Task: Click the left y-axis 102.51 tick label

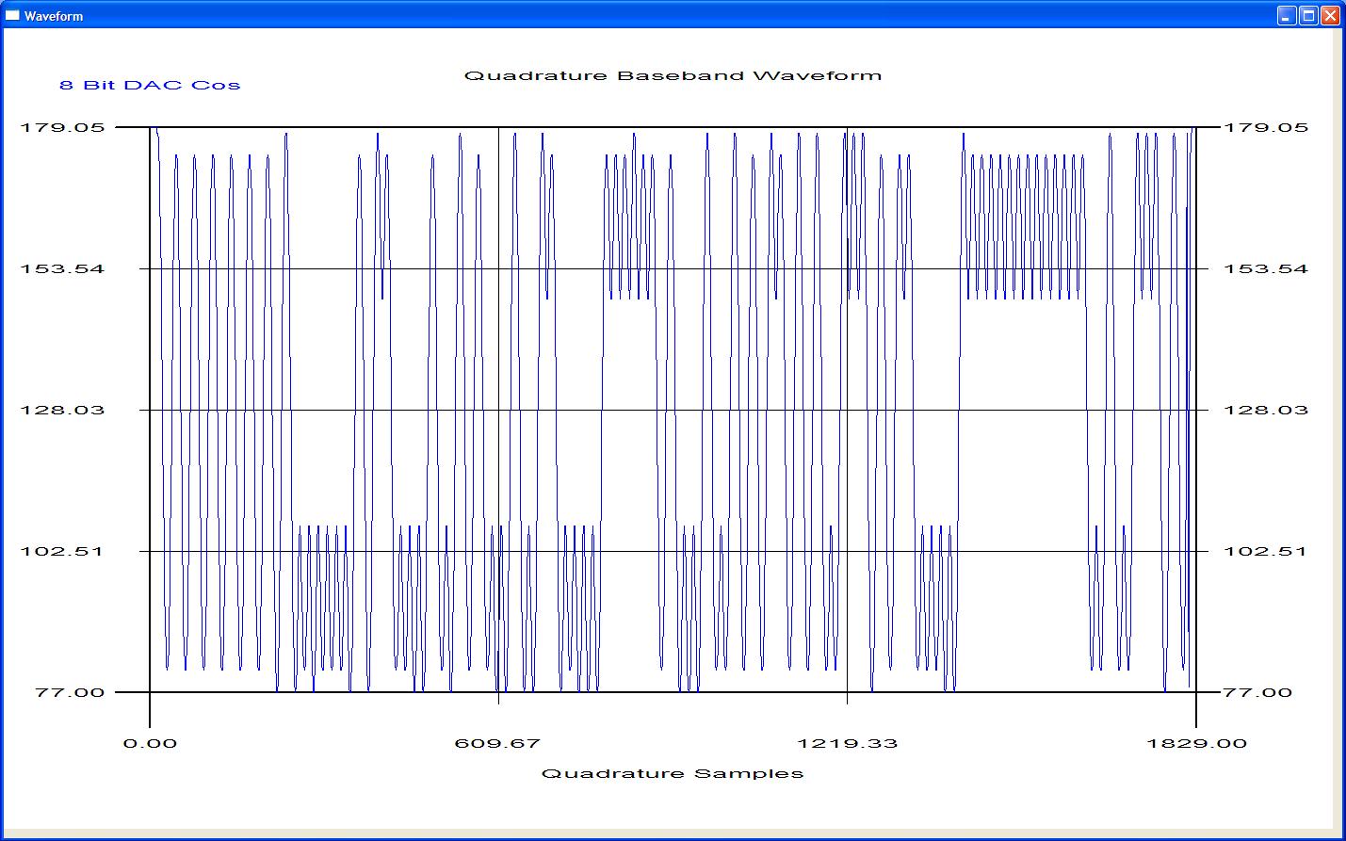Action: (x=63, y=551)
